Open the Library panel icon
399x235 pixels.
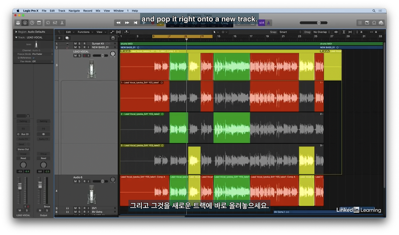click(18, 23)
